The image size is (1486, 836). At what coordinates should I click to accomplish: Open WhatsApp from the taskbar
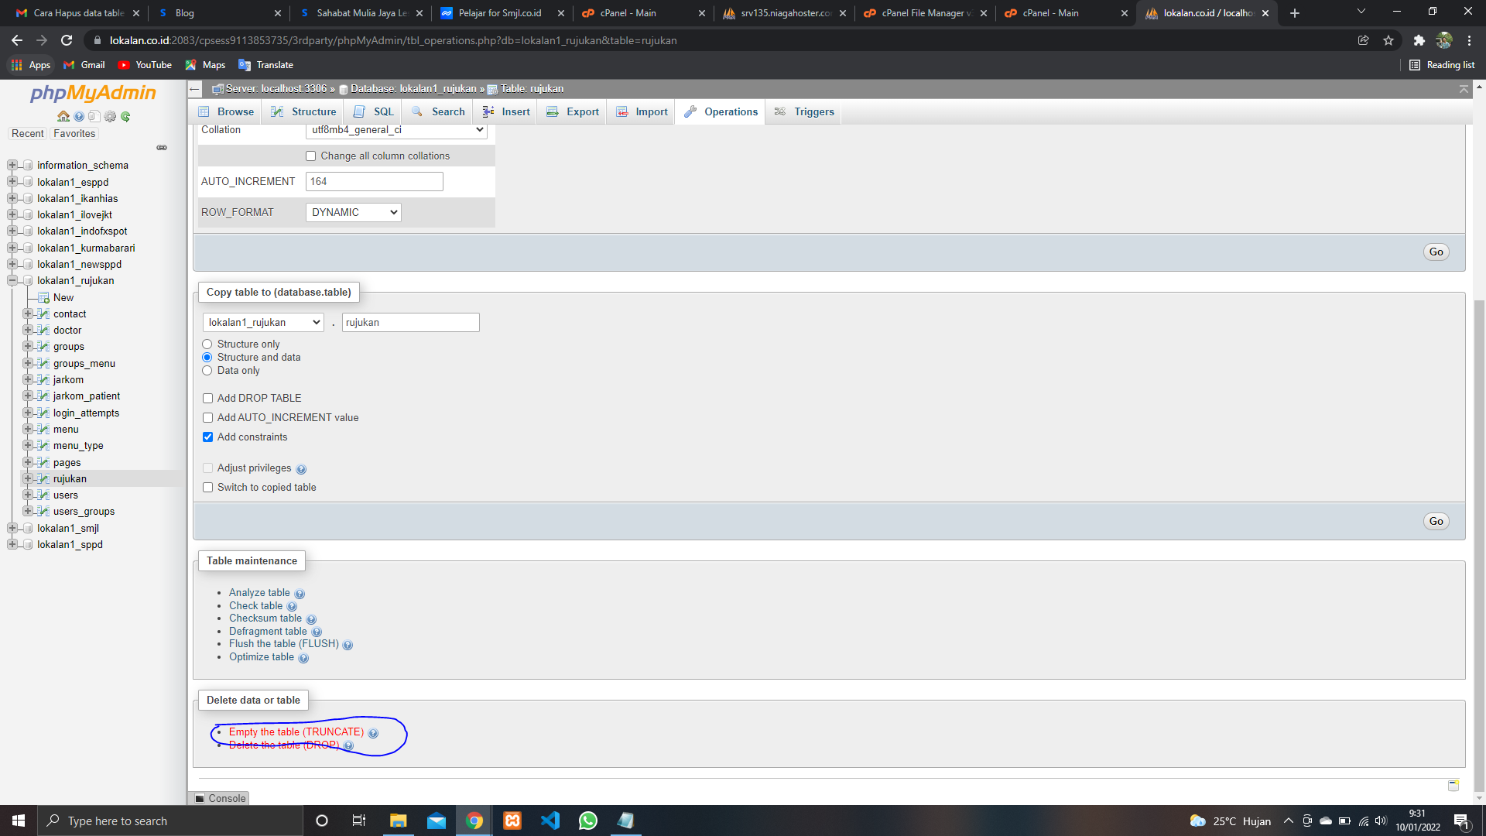(588, 821)
